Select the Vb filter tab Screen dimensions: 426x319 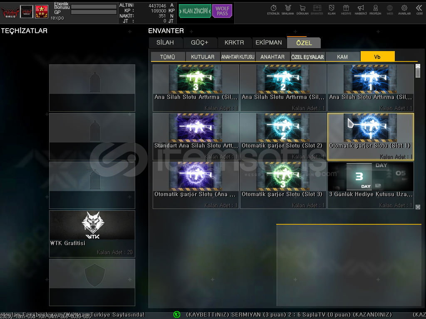(x=377, y=56)
